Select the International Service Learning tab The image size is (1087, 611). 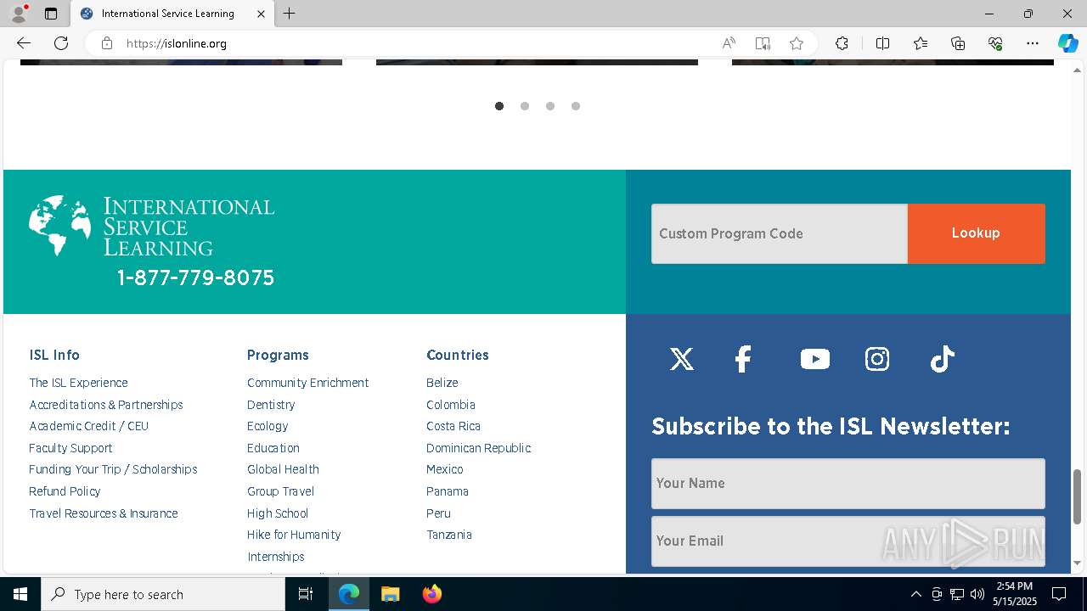172,14
